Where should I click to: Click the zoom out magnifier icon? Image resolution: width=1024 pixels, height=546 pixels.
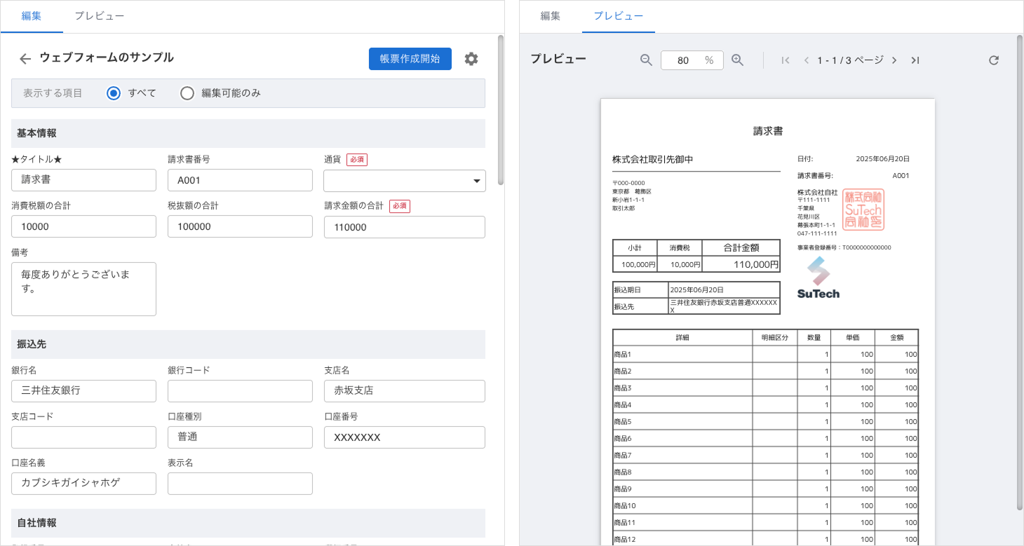(x=646, y=60)
